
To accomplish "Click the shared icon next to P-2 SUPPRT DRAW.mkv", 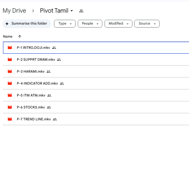I will [x=59, y=60].
